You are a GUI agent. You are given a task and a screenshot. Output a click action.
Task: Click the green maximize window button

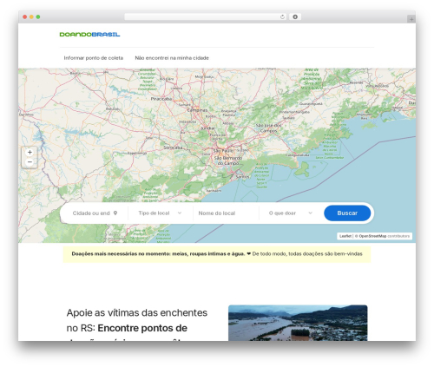38,17
